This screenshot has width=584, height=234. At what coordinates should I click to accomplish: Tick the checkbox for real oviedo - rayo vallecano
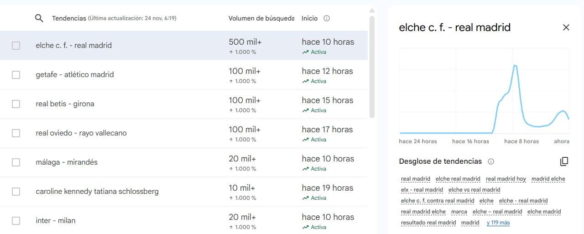click(x=16, y=133)
